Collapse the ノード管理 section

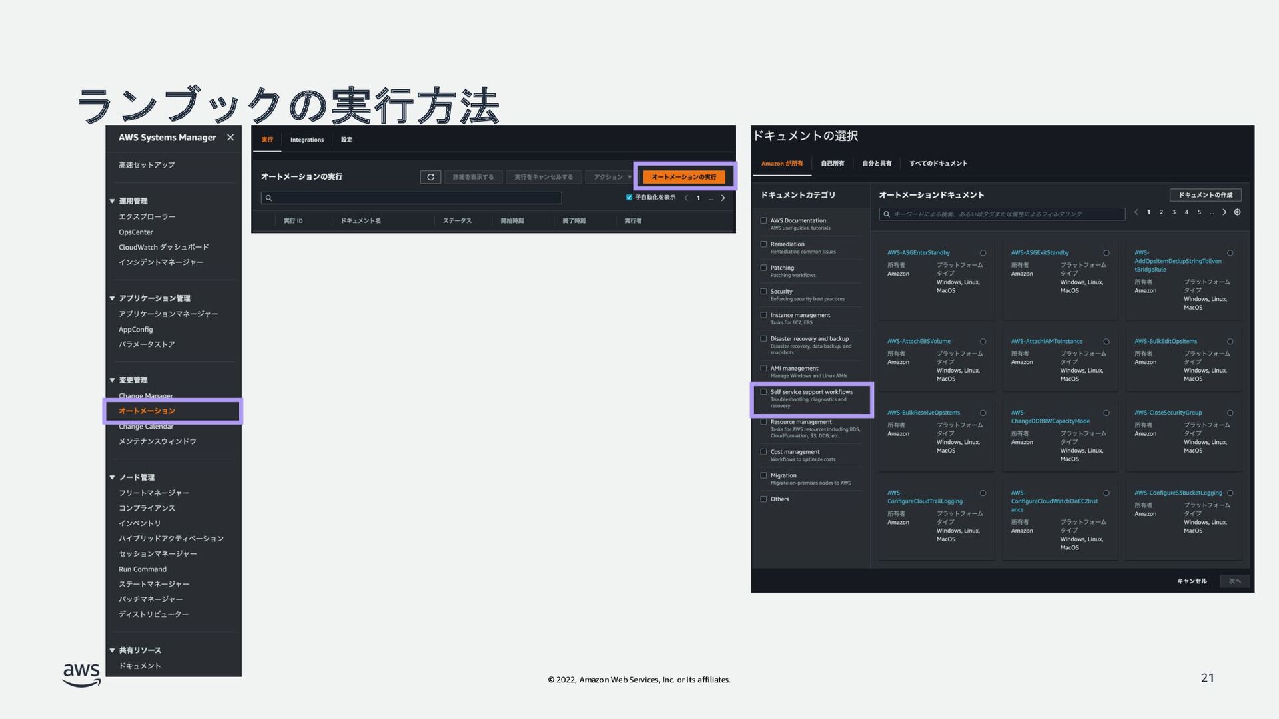112,477
